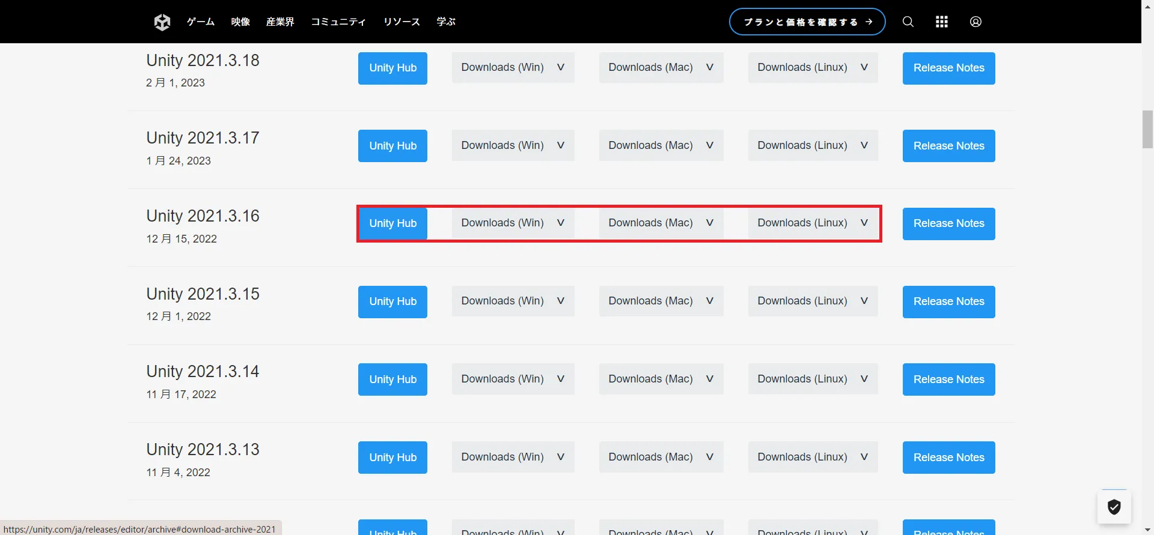Select the Unity 2021.3.15 version title

[203, 294]
